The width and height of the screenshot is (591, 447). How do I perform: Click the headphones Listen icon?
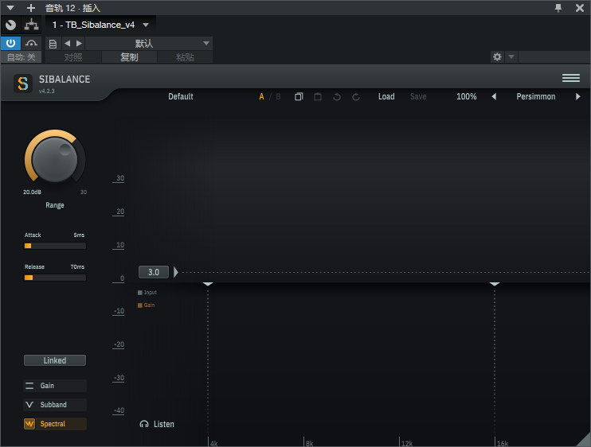coord(144,424)
